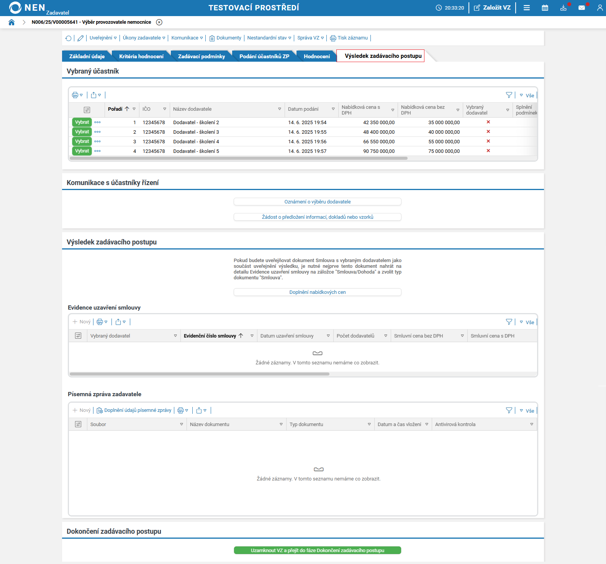Expand the Úkony zadavatele dropdown
Screen dimensions: 606x564
point(144,38)
